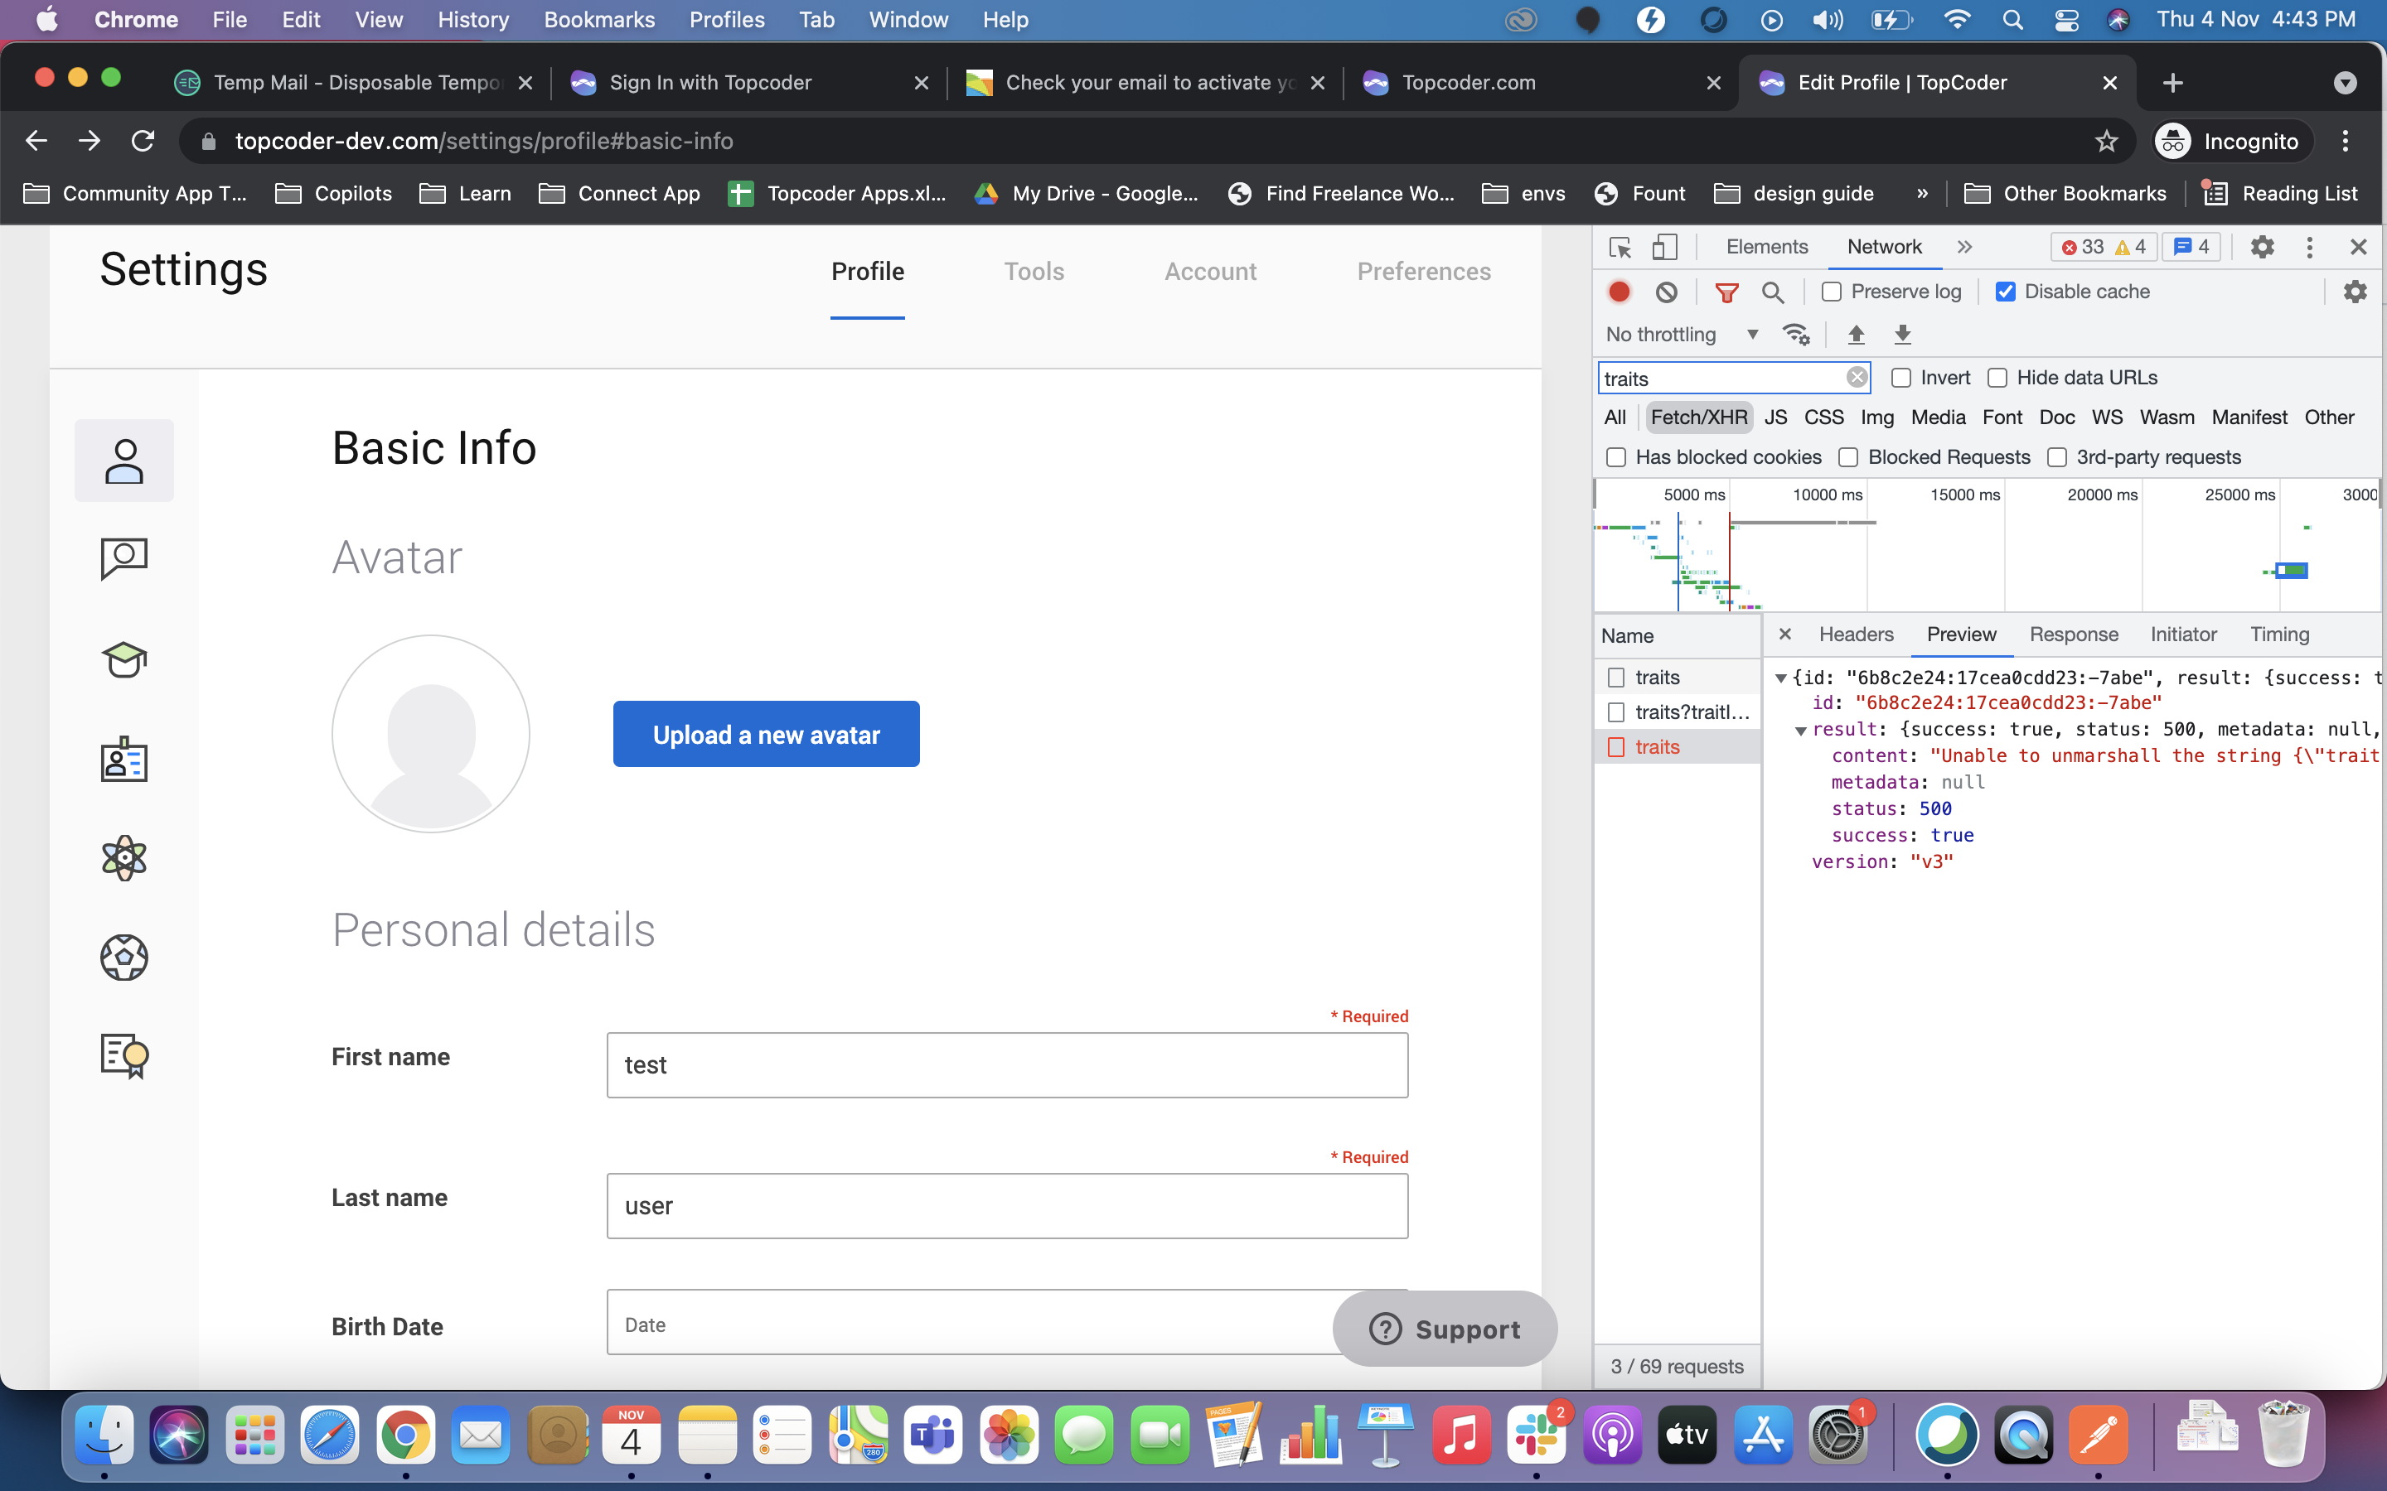Select the failed red traits request

click(1677, 746)
